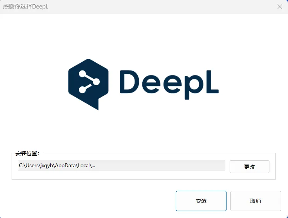The image size is (288, 218).
Task: Close the DeepL installer window
Action: pos(280,7)
